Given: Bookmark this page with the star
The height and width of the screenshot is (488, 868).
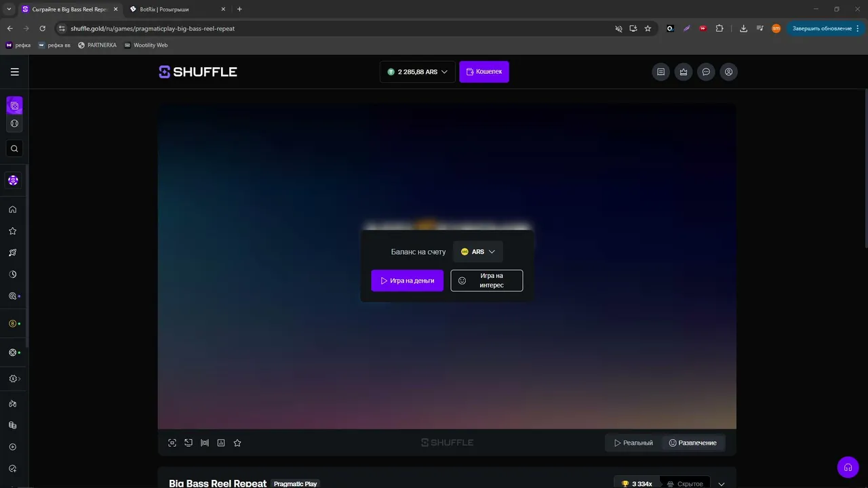Looking at the screenshot, I should click(x=648, y=28).
